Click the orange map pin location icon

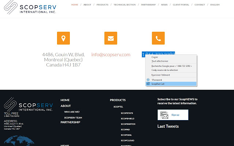(x=63, y=38)
